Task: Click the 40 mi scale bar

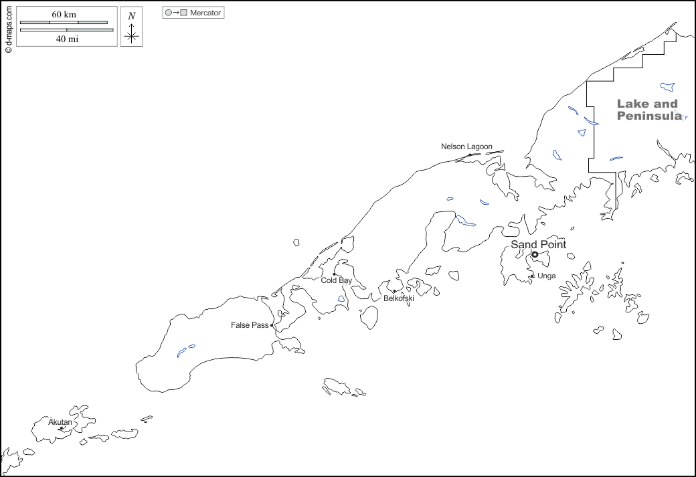Action: [66, 30]
